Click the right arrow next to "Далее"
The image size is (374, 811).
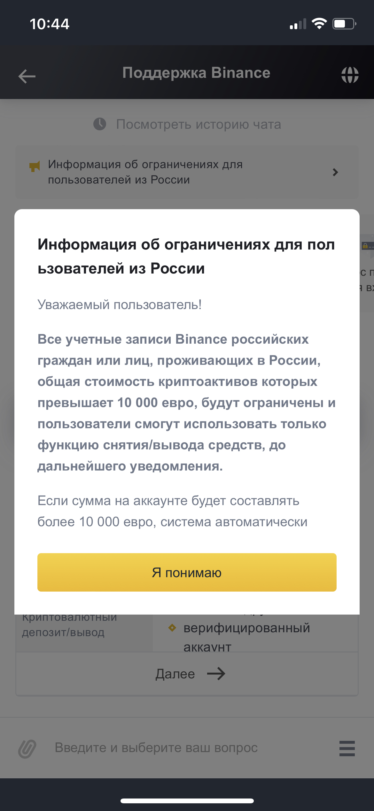pyautogui.click(x=216, y=674)
